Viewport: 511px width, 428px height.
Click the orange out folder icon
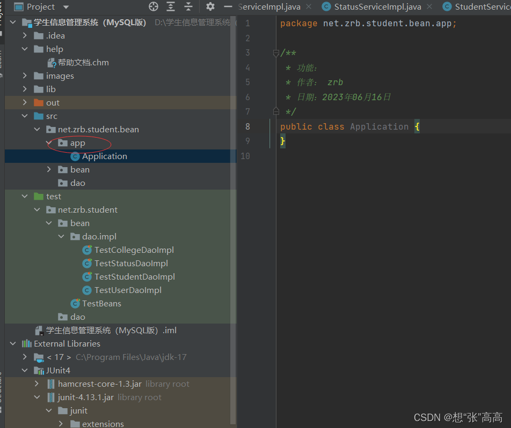(x=39, y=102)
